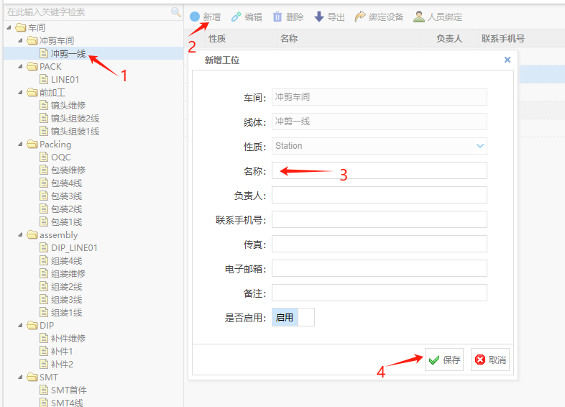The width and height of the screenshot is (565, 407).
Task: Collapse the assembly folder node
Action: [21, 235]
